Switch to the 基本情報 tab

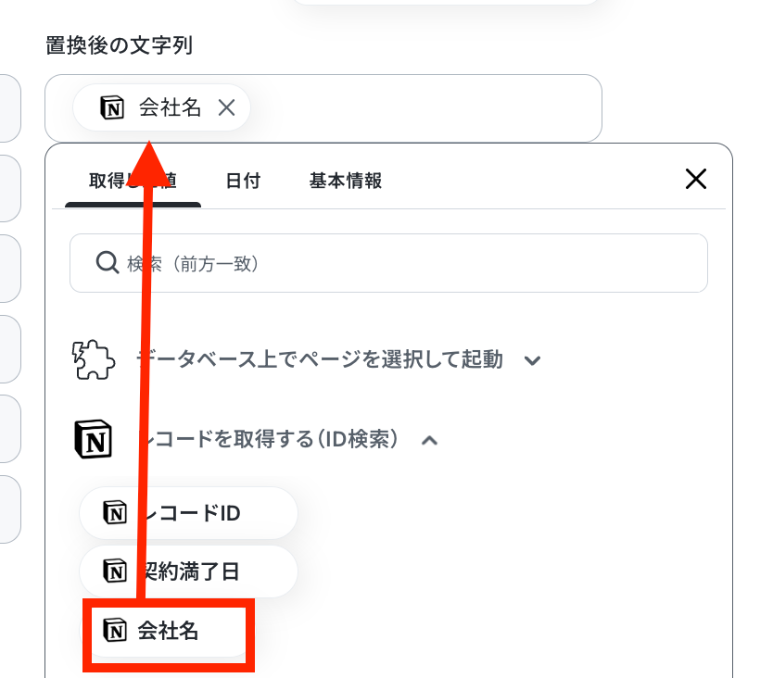pos(345,181)
